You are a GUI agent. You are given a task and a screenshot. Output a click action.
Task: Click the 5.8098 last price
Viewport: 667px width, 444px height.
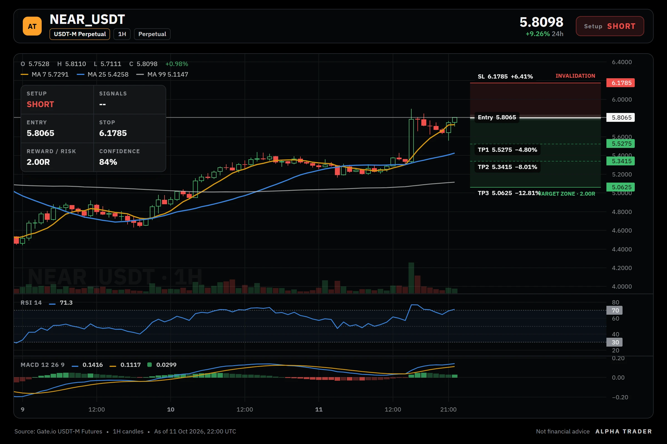(541, 22)
